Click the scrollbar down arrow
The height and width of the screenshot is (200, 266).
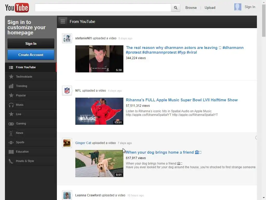click(x=264, y=198)
